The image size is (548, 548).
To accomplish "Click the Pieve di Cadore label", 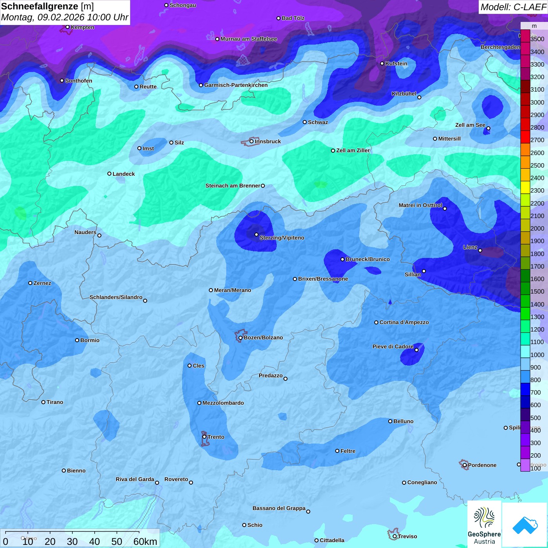I will click(x=393, y=346).
